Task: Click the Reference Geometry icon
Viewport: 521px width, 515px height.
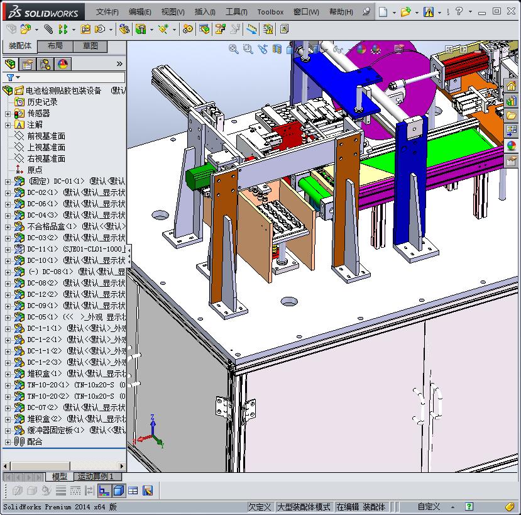Action: (x=163, y=30)
